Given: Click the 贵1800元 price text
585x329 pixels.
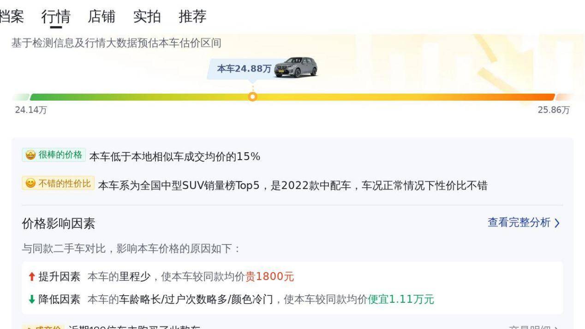Looking at the screenshot, I should 269,277.
